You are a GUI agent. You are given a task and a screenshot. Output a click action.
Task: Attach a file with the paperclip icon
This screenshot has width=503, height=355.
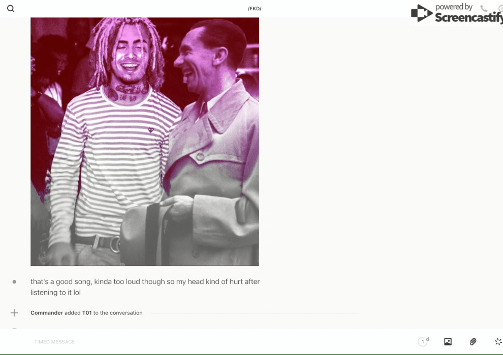[473, 342]
